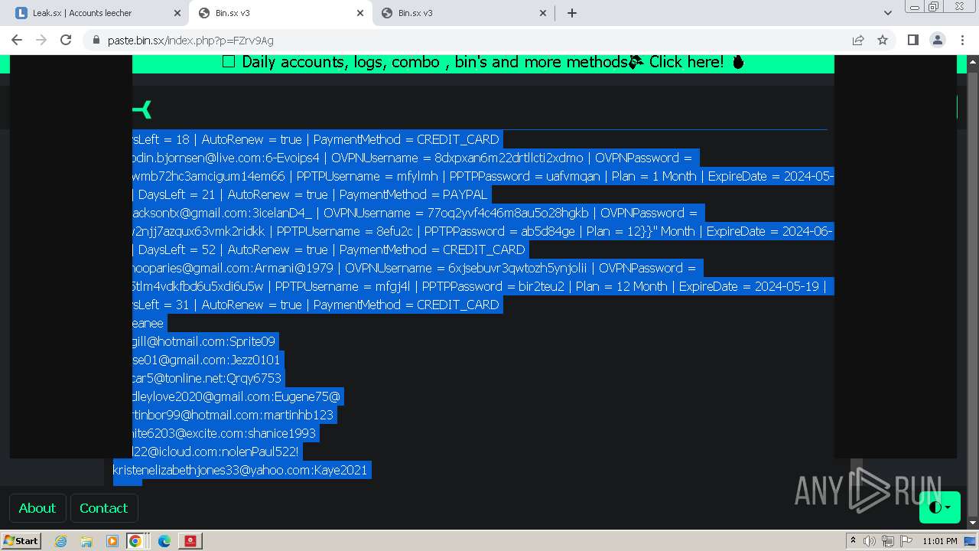Click the green Daily accounts banner link

(x=483, y=63)
